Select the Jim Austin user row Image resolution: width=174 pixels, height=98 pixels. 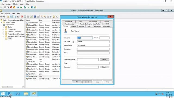click(32, 62)
